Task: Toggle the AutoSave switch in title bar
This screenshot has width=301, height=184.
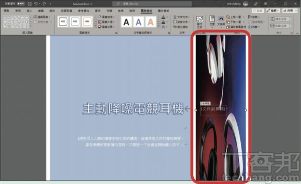Action: [x=21, y=3]
